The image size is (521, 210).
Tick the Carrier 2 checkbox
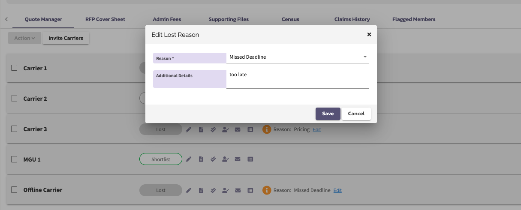click(14, 98)
